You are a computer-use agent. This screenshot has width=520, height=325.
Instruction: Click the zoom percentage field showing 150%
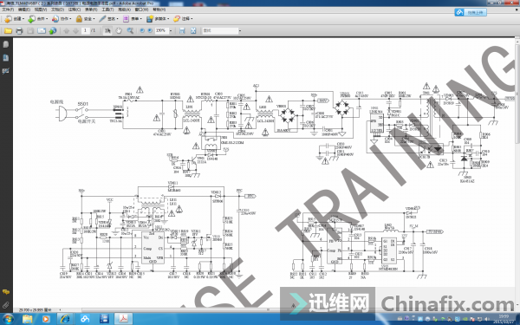(161, 30)
